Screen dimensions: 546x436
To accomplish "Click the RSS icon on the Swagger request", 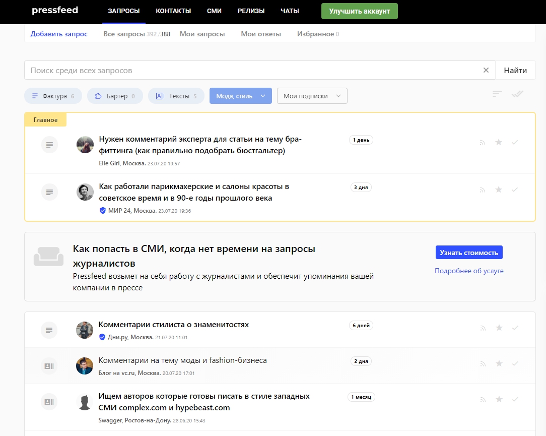I will [483, 400].
